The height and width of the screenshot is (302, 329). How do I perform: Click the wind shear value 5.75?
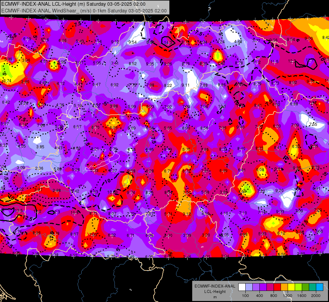pos(186,149)
